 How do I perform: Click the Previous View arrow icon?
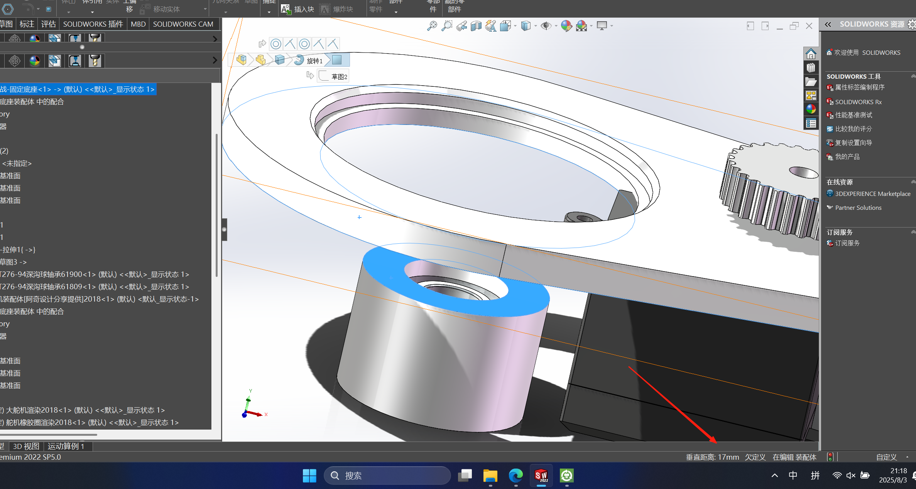click(x=461, y=26)
